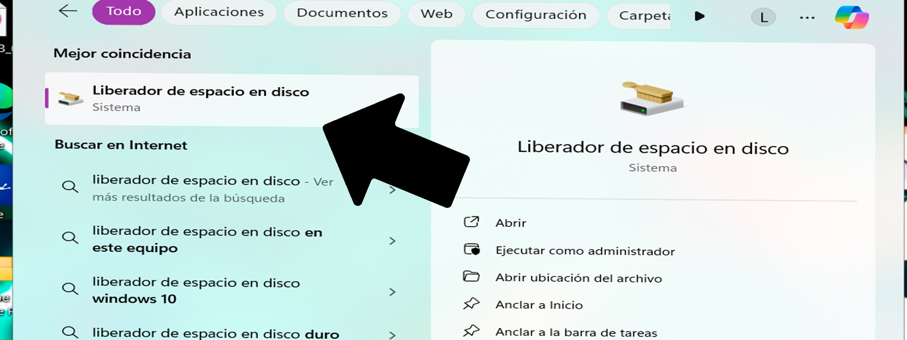Choose Abrir ubicación del archivo
Image resolution: width=907 pixels, height=340 pixels.
coord(579,278)
